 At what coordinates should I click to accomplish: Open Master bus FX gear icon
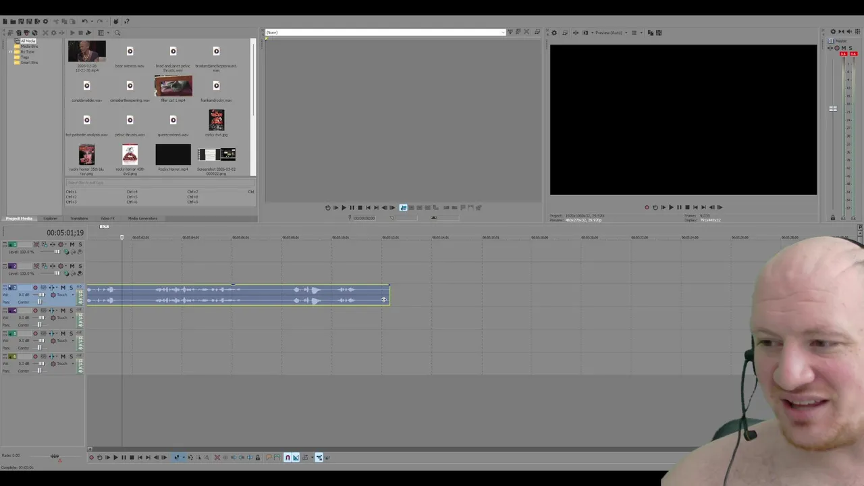[x=836, y=47]
